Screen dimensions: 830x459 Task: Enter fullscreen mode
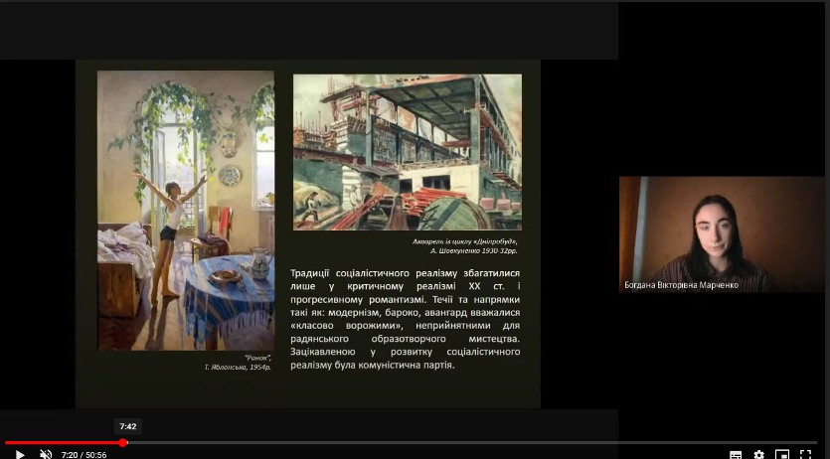(805, 454)
